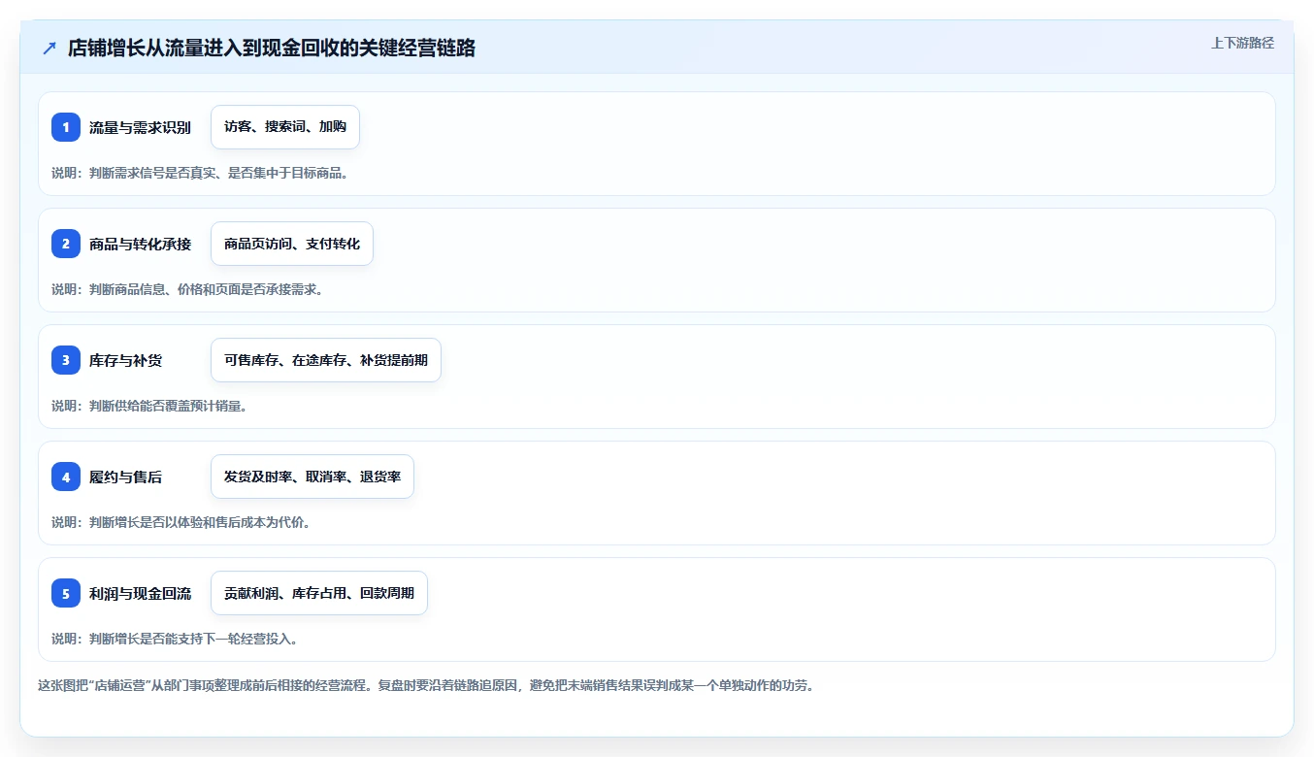The image size is (1314, 757).
Task: Click the step 5 number badge
Action: point(66,593)
